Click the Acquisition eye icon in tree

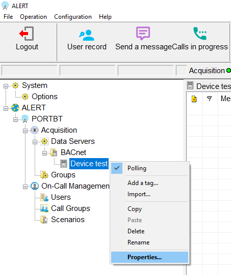(x=35, y=130)
